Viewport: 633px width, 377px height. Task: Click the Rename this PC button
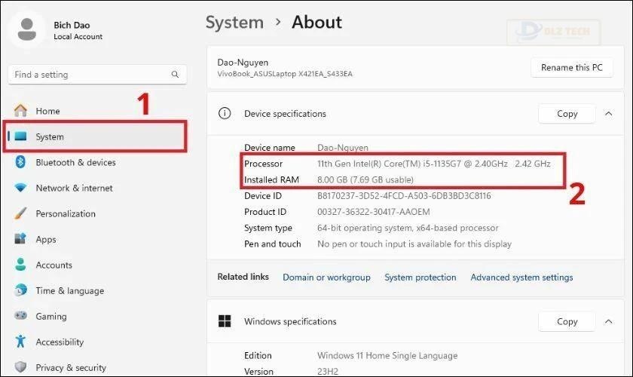coord(571,67)
